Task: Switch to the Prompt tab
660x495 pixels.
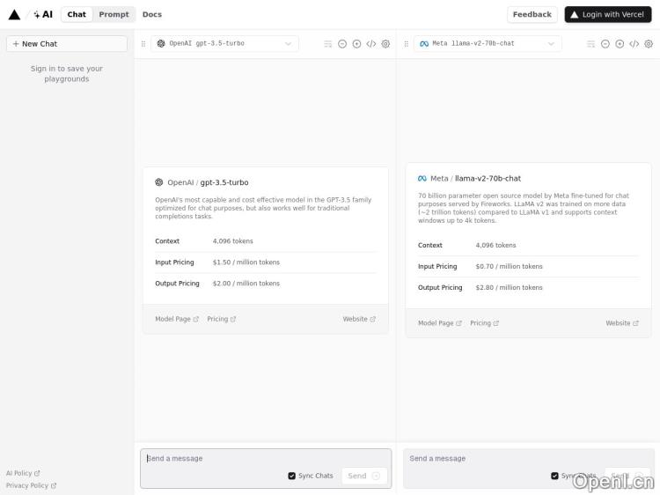Action: pos(114,14)
